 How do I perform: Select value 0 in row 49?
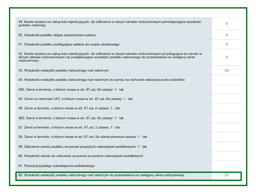(226, 23)
